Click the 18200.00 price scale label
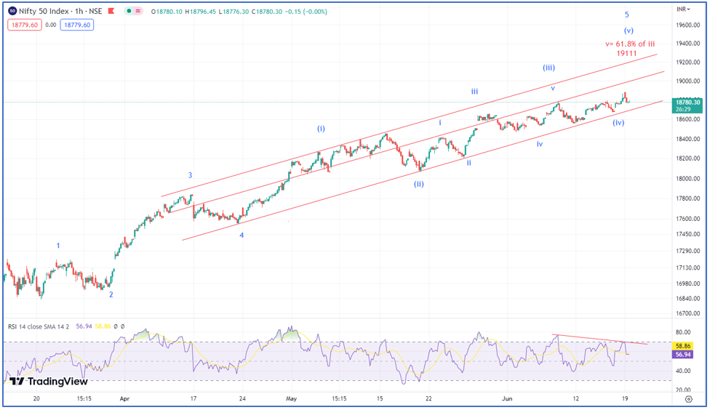Viewport: 710px width, 410px height. pyautogui.click(x=687, y=158)
